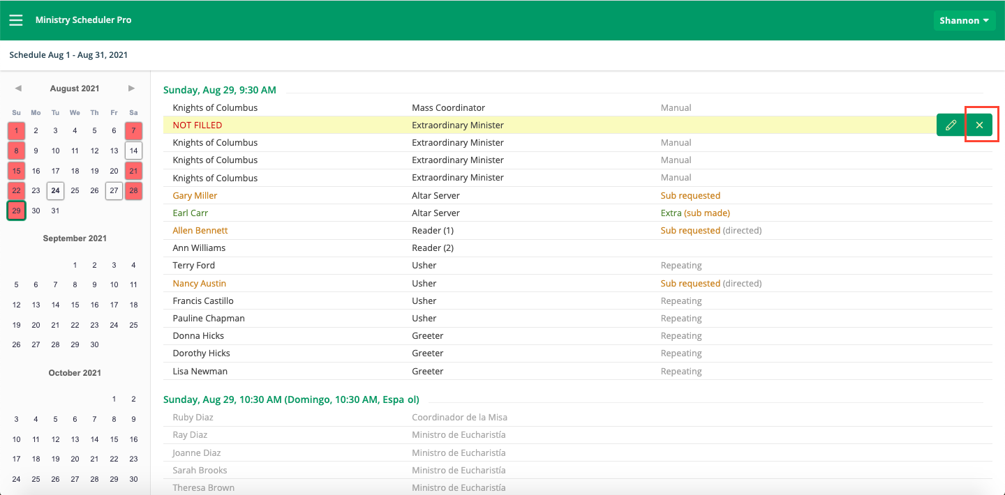
Task: Go to previous month with left arrow
Action: pyautogui.click(x=18, y=89)
